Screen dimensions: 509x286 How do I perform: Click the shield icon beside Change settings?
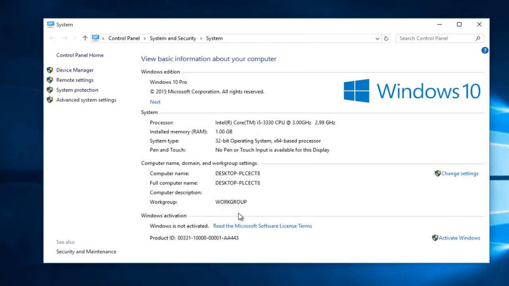[x=437, y=173]
